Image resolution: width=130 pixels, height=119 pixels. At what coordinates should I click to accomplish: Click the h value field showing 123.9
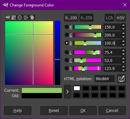tap(112, 68)
